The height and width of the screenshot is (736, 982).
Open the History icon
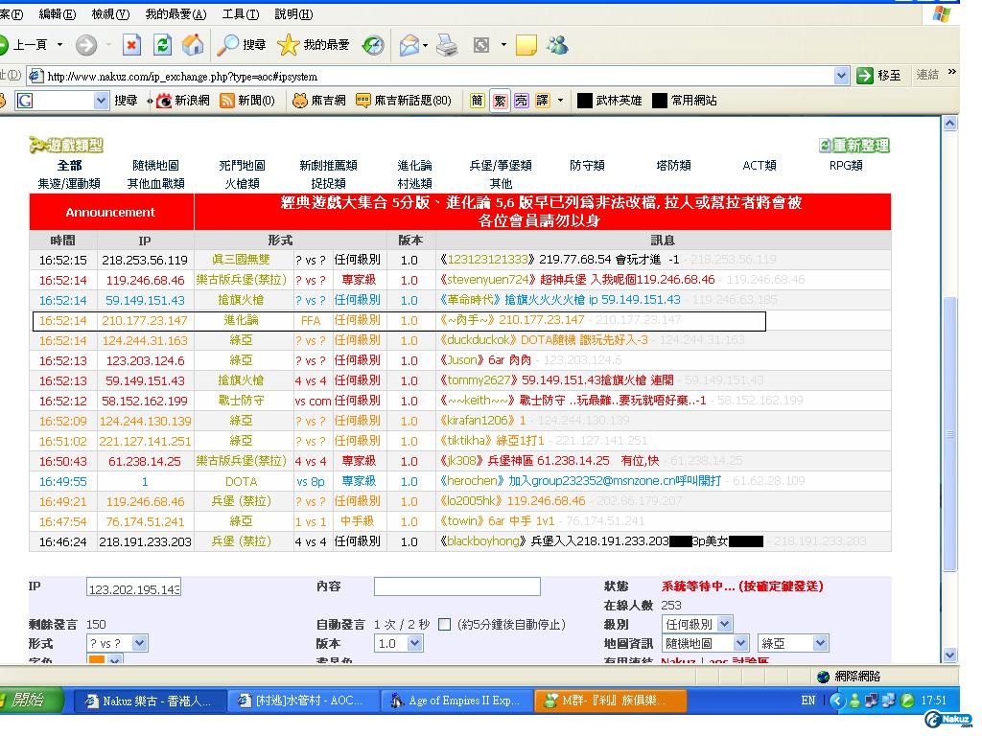[373, 45]
